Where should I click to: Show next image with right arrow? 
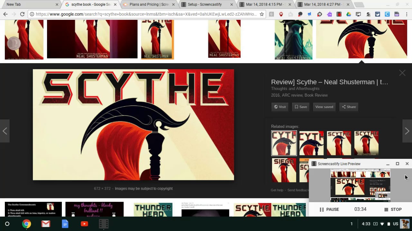coord(407,131)
